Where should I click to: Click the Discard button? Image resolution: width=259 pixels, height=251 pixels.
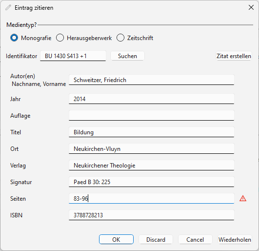(156, 239)
